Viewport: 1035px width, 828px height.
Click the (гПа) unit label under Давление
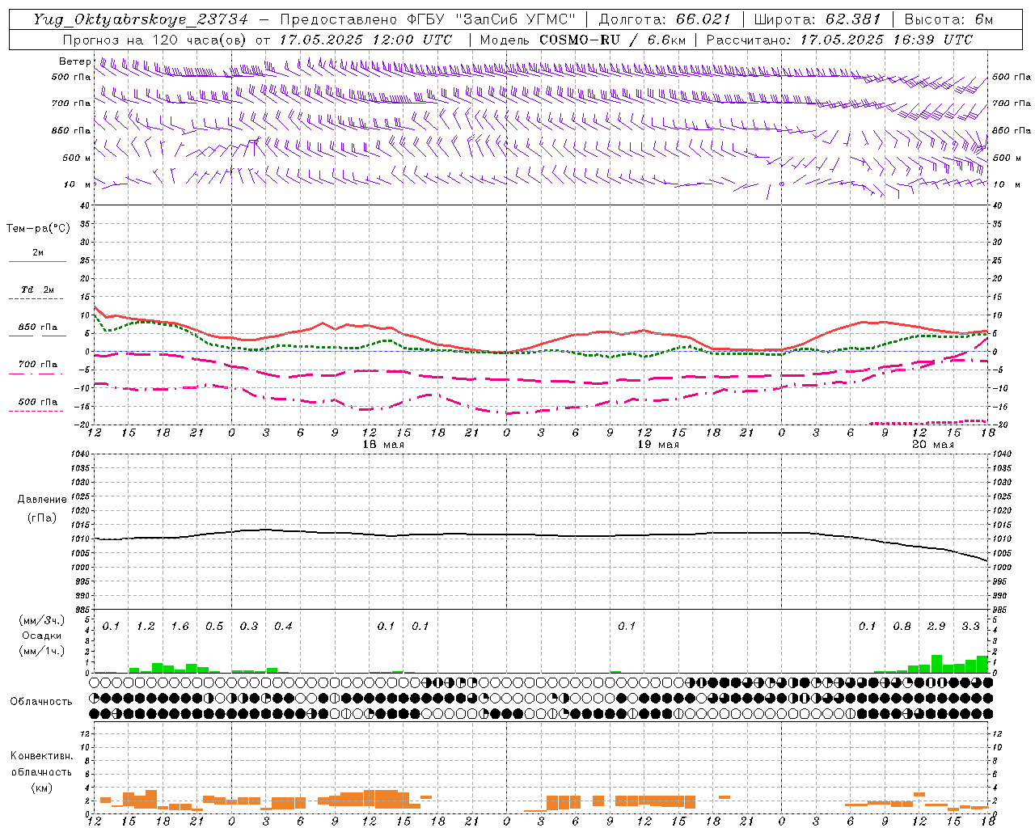(42, 517)
